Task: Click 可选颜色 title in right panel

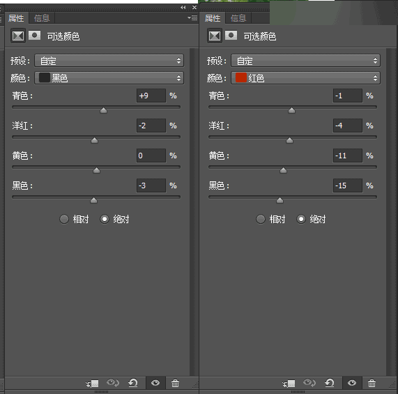Action: click(260, 36)
